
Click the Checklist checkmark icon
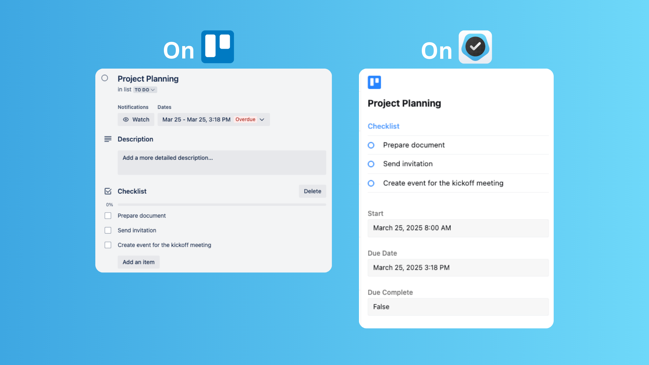(x=108, y=191)
